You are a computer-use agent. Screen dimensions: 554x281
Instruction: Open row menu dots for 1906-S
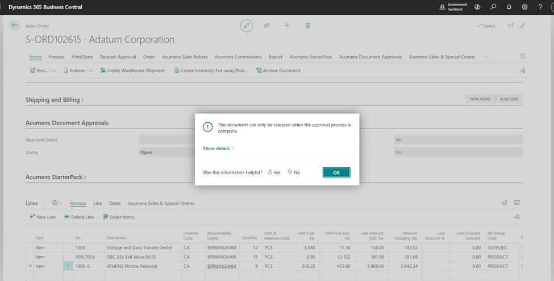tap(68, 266)
